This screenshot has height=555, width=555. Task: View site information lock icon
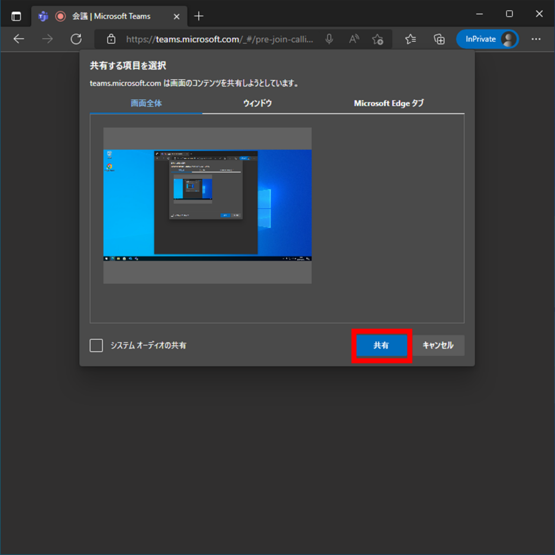point(111,39)
